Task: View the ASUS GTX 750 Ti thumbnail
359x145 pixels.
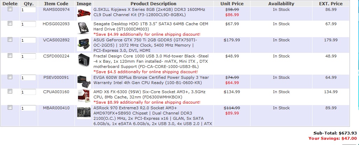Action: (84, 44)
